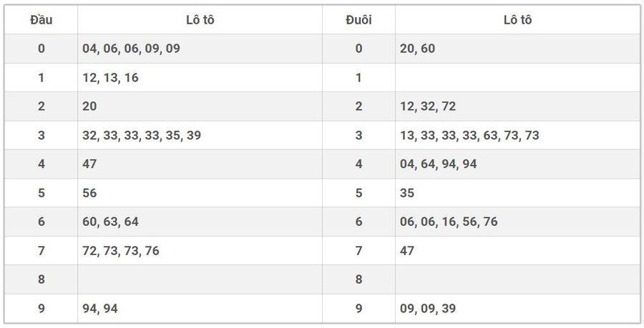Click the "Lô tô" header next to Đuôi

click(x=517, y=20)
